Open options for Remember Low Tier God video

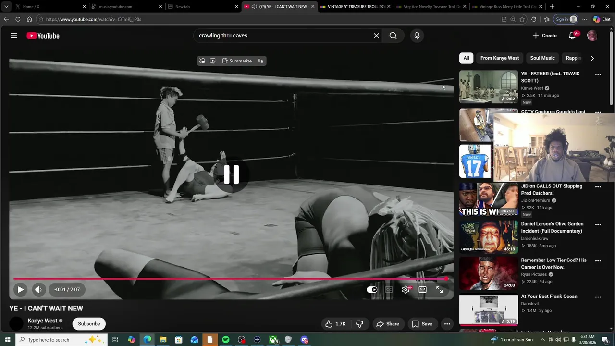(598, 260)
